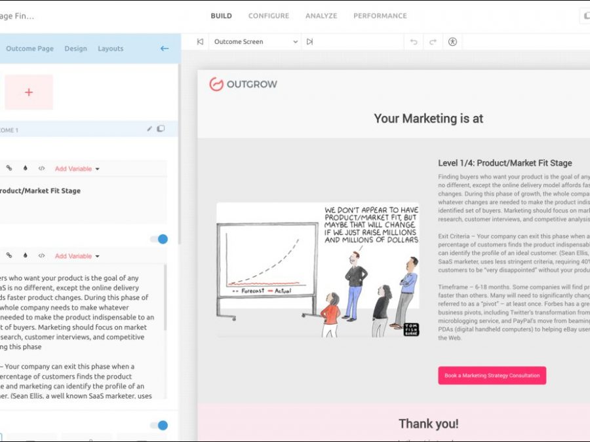This screenshot has width=590, height=442.
Task: Click the code icon in the description editor toolbar
Action: tap(41, 256)
